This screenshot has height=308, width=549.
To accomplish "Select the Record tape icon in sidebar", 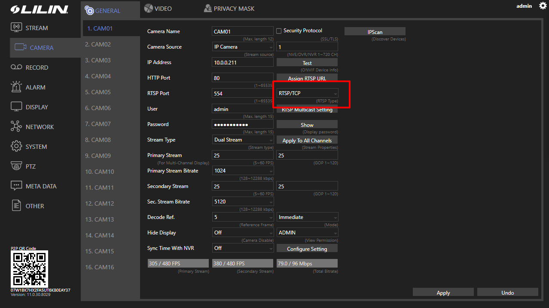I will [x=16, y=67].
